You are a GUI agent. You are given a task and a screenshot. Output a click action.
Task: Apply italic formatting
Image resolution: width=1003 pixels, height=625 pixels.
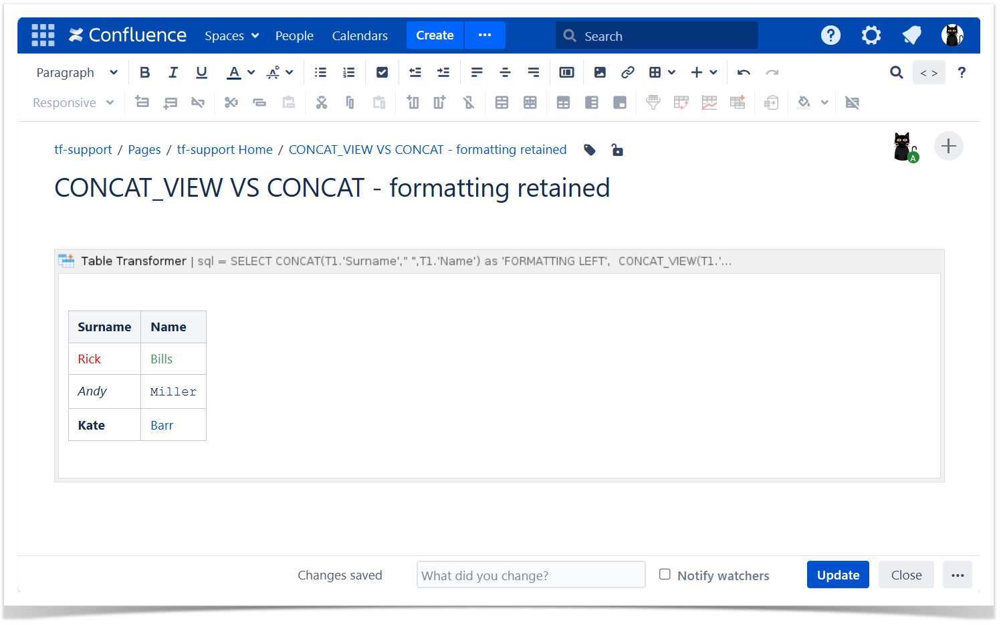tap(173, 72)
